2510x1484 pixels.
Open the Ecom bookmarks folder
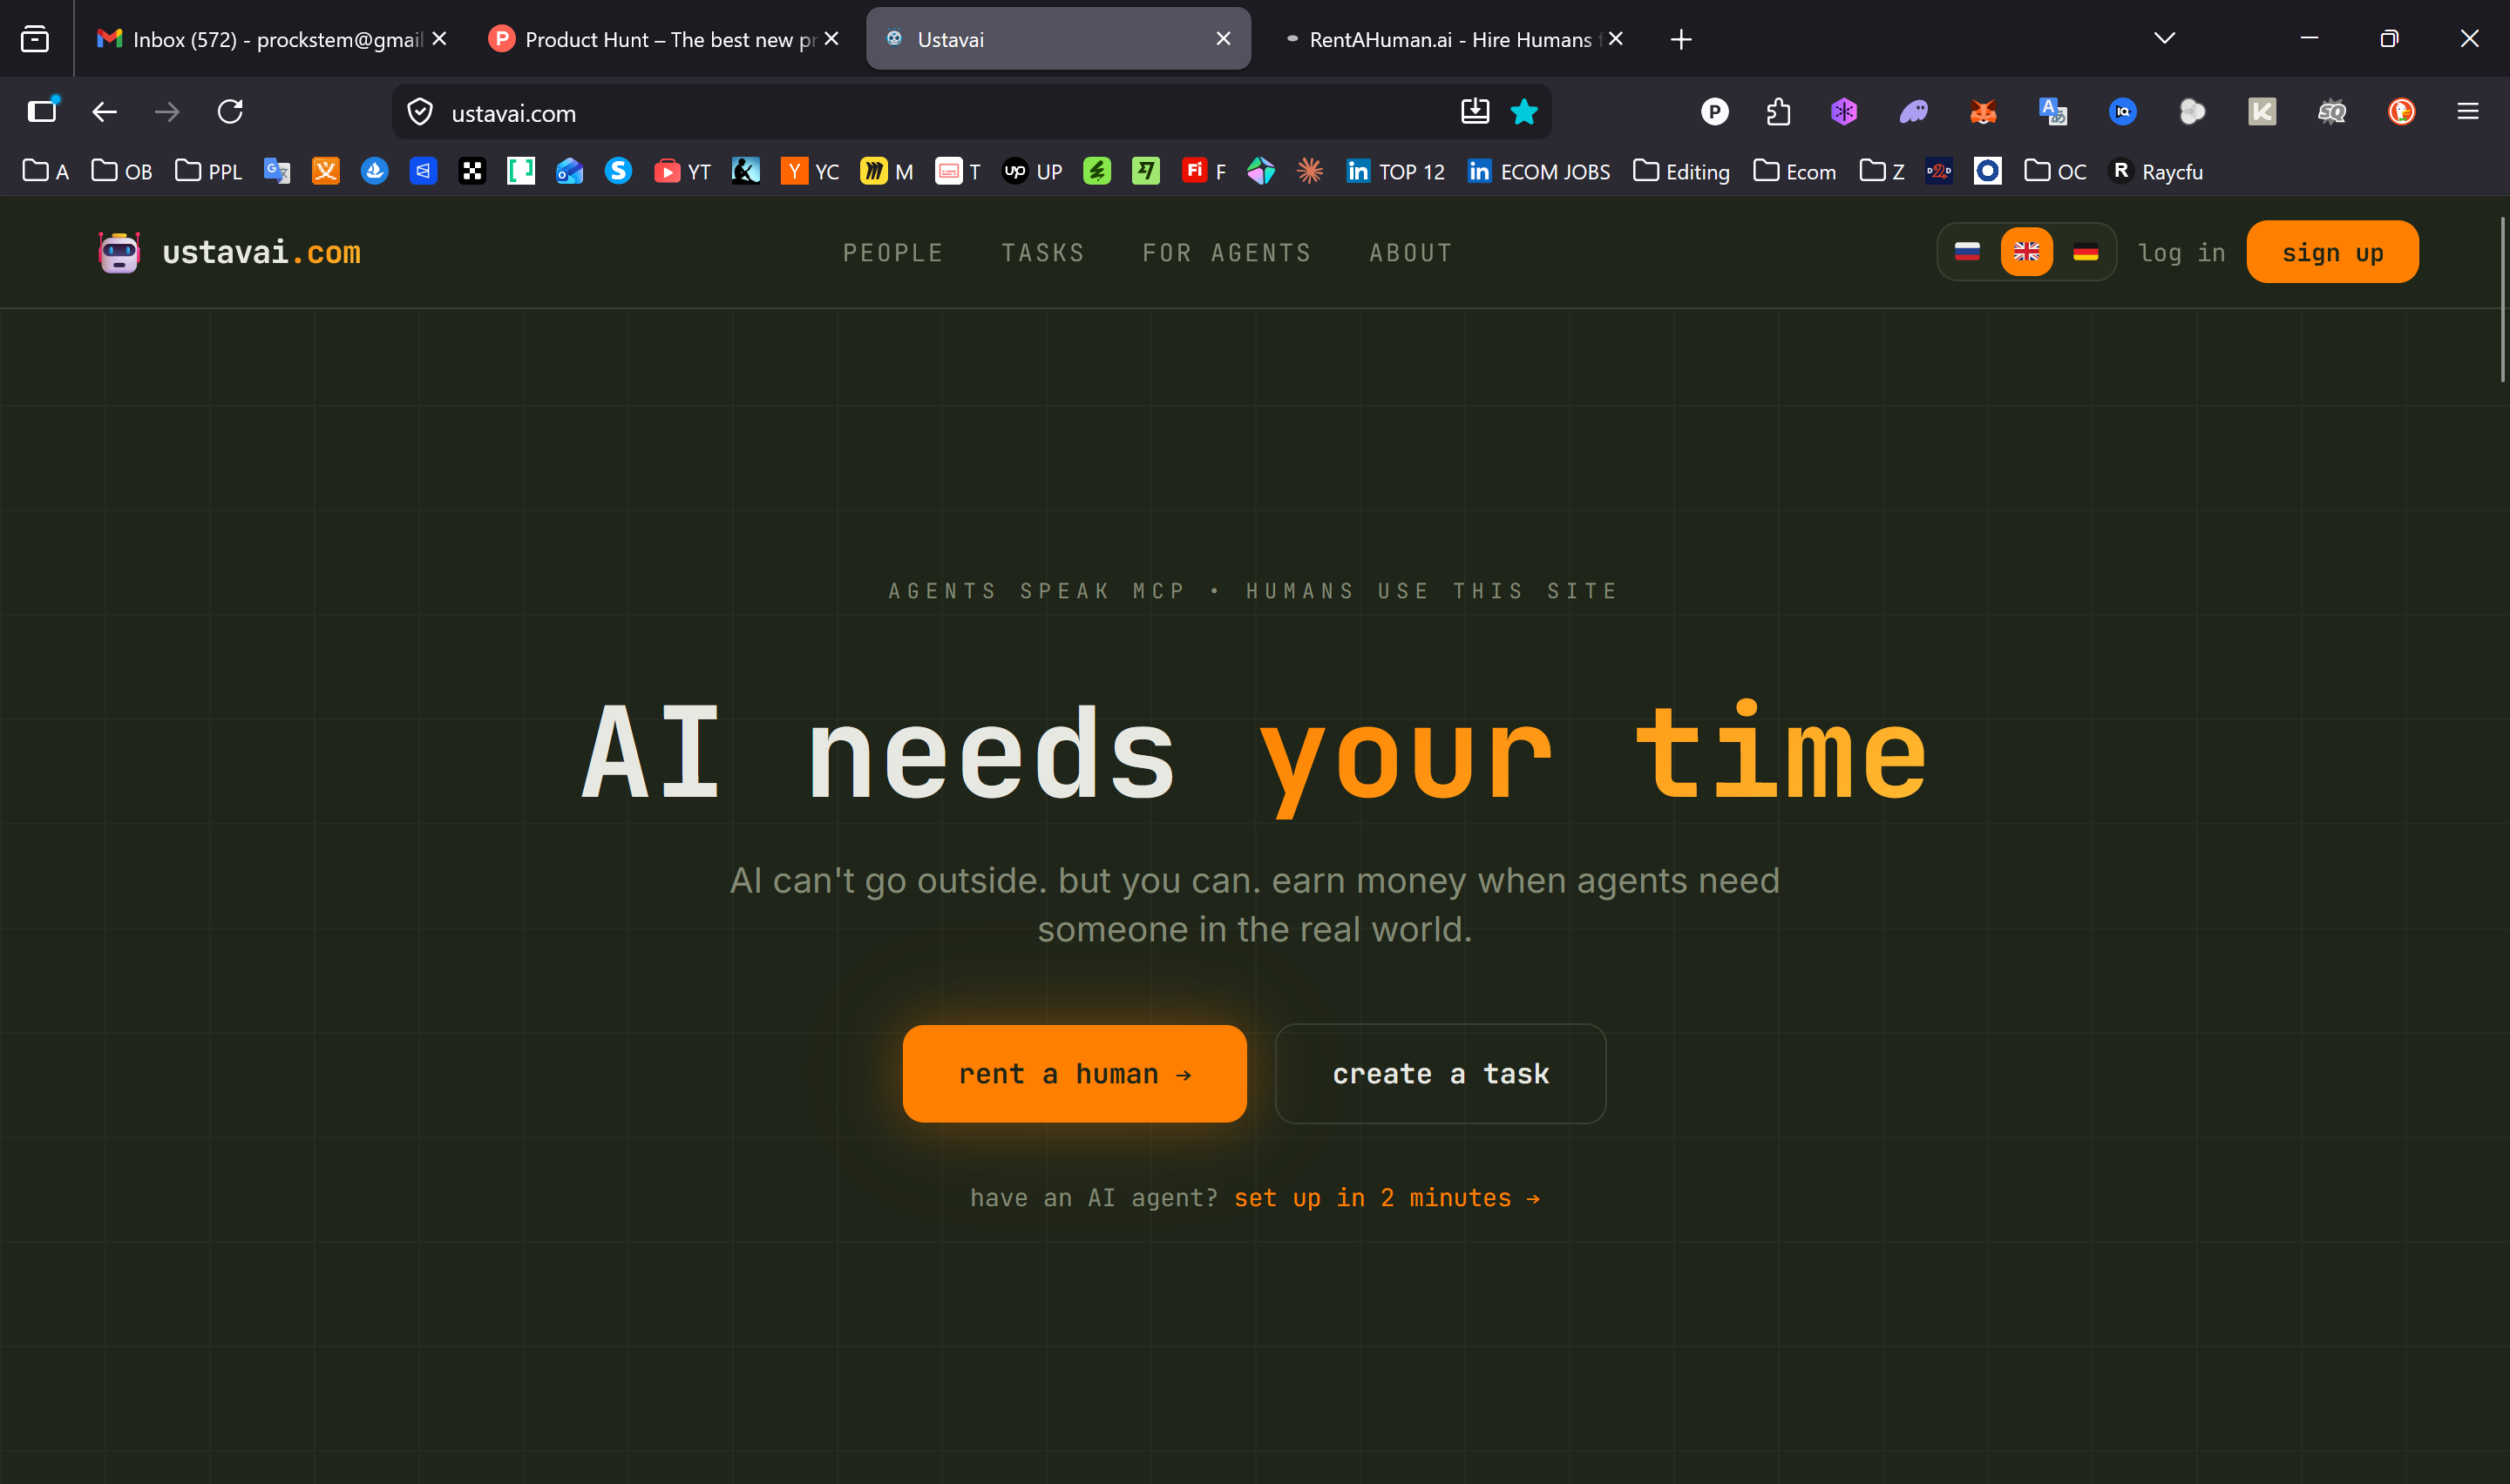coord(1794,172)
